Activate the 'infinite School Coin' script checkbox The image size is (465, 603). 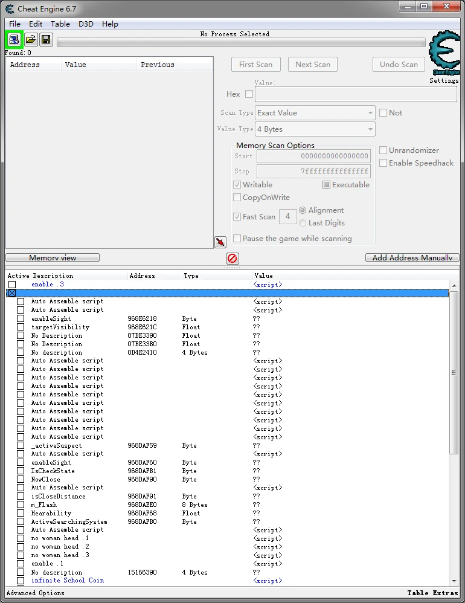[x=21, y=581]
